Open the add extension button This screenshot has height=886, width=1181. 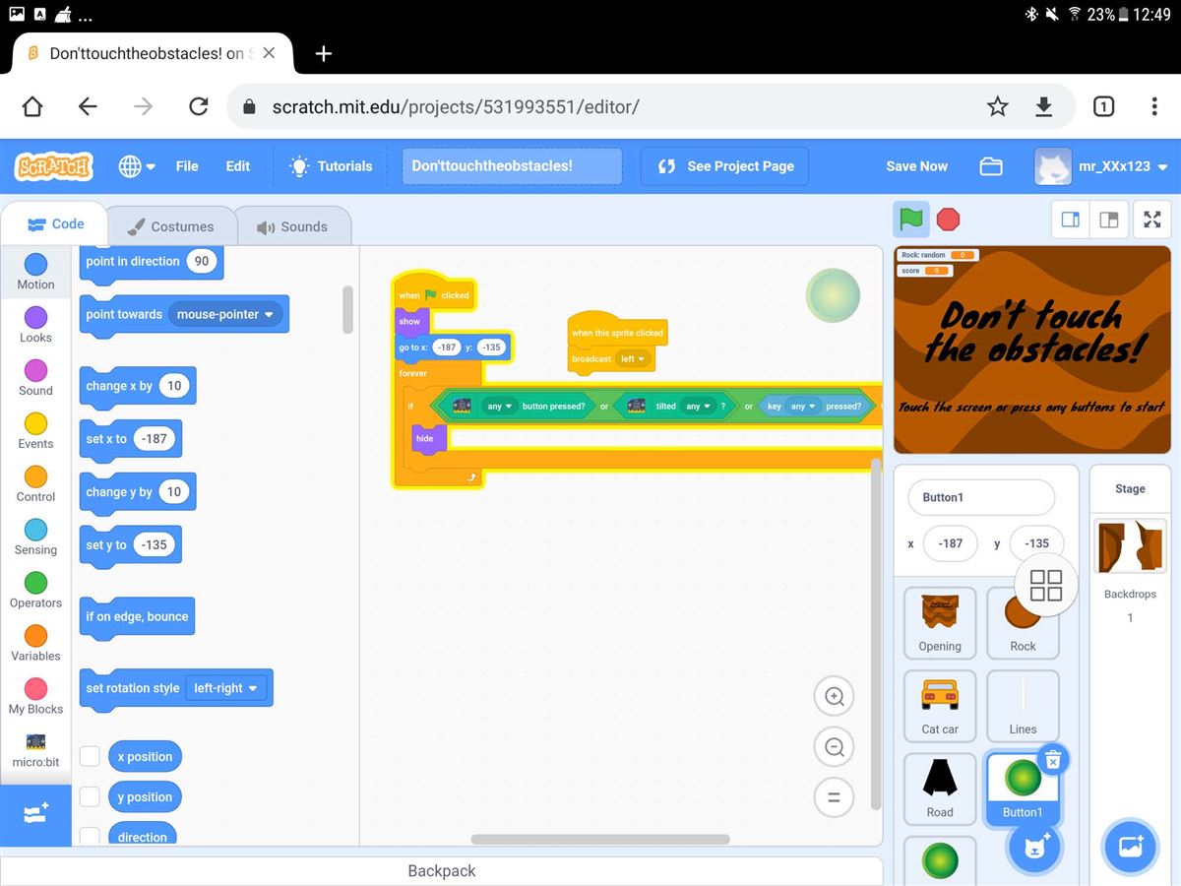[x=35, y=814]
